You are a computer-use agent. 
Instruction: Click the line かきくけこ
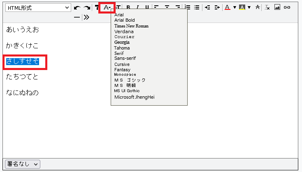[x=22, y=45]
